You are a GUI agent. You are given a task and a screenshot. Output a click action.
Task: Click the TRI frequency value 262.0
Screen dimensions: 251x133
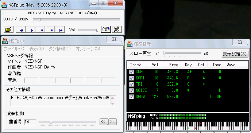173,84
